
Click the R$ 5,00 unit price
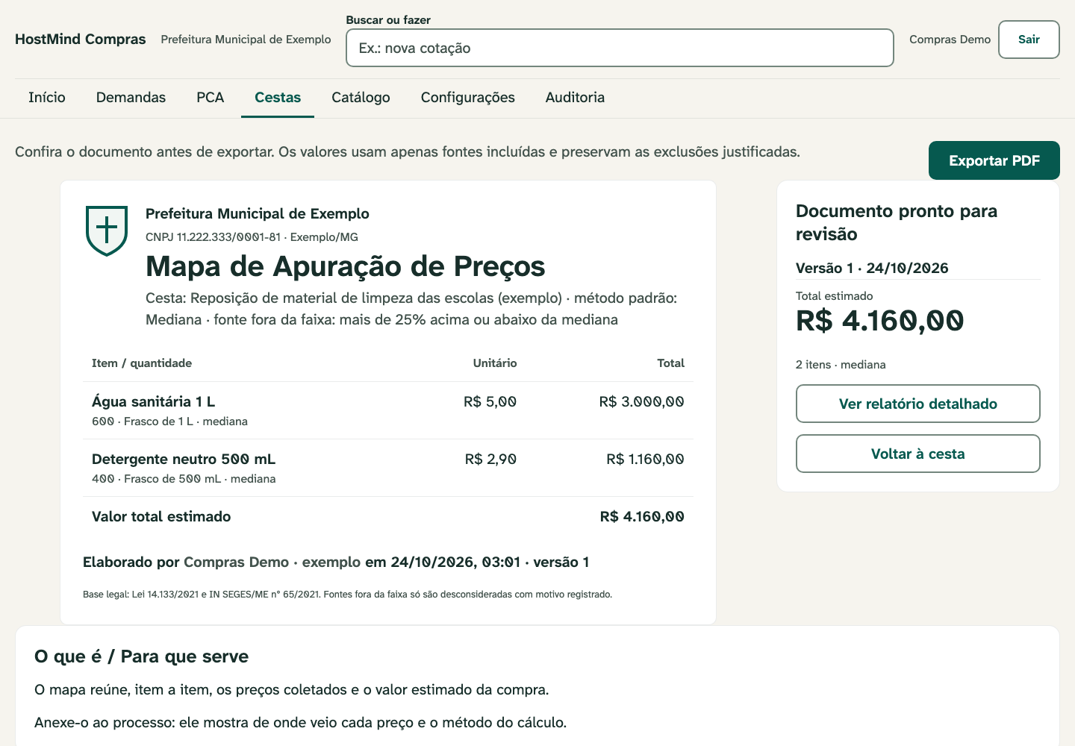click(x=490, y=401)
